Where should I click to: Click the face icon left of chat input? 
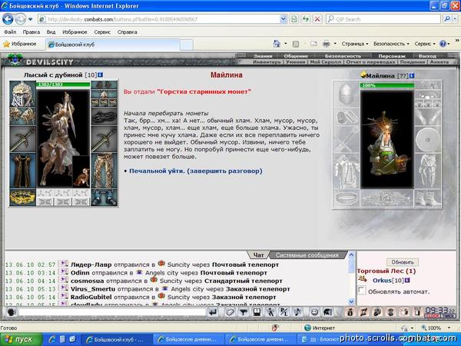tap(12, 312)
